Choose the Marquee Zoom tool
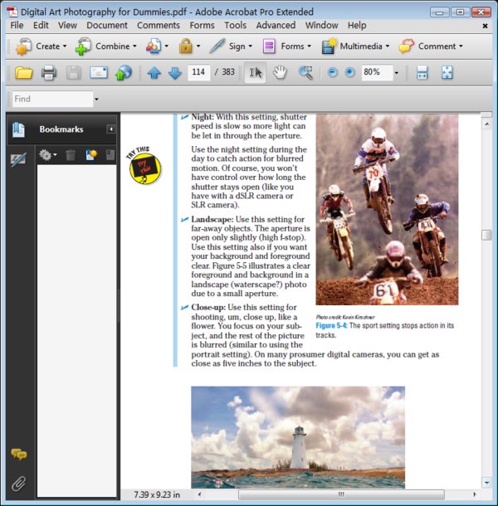This screenshot has width=498, height=506. (305, 73)
